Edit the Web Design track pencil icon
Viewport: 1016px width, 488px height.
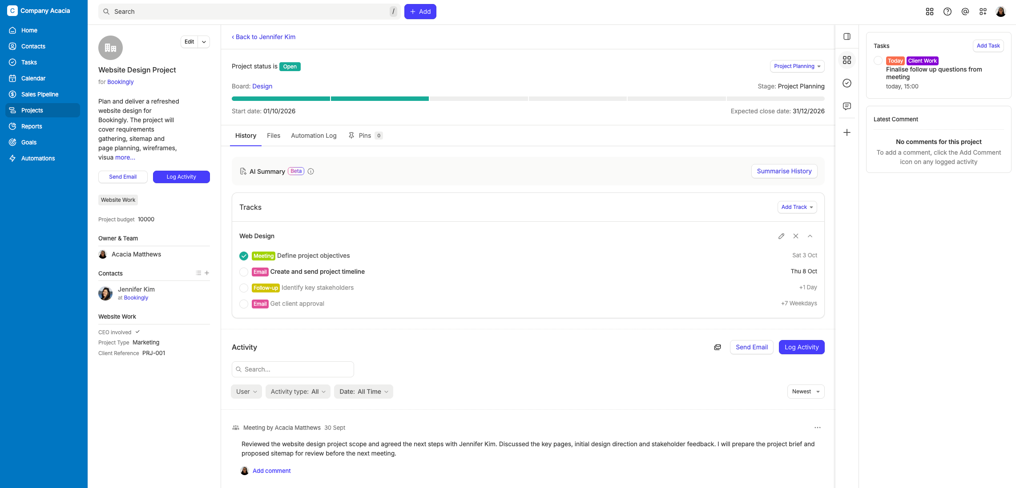(x=782, y=236)
